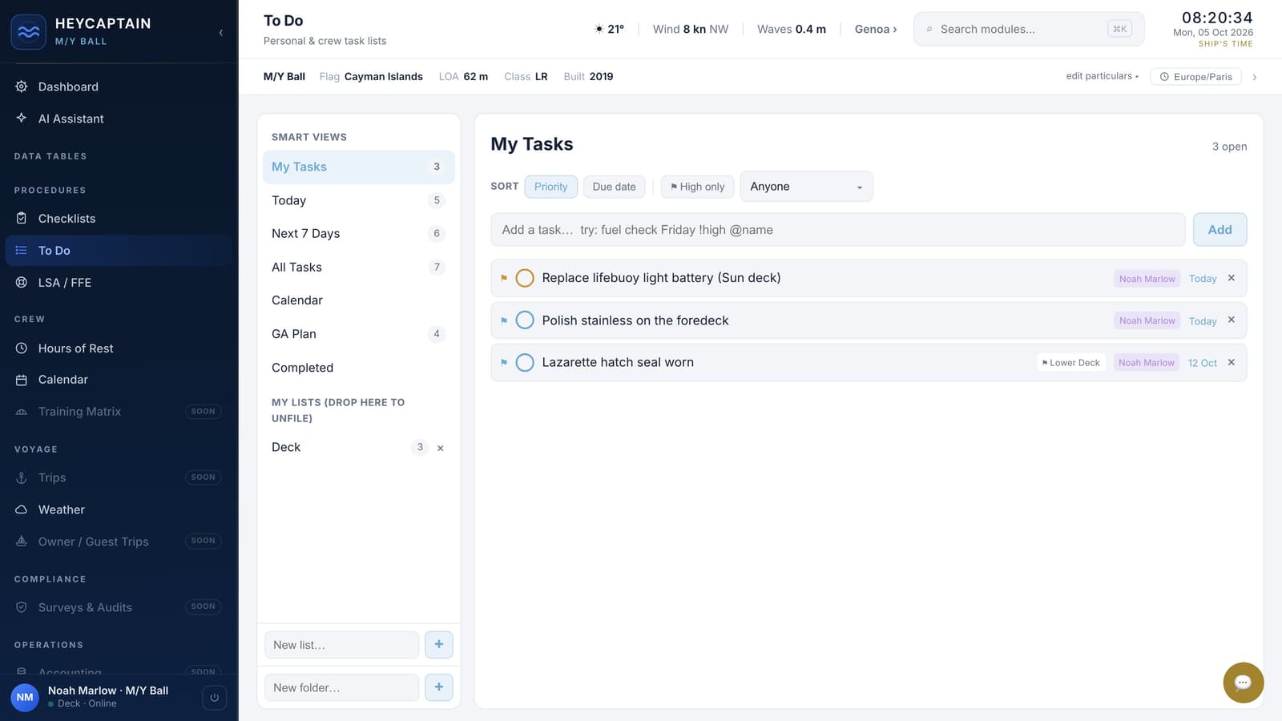This screenshot has height=721, width=1282.
Task: Open the AI Assistant sparkle icon
Action: pos(22,119)
